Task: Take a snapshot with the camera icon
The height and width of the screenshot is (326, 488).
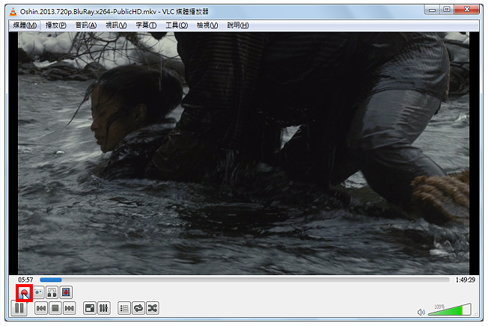Action: 38,292
